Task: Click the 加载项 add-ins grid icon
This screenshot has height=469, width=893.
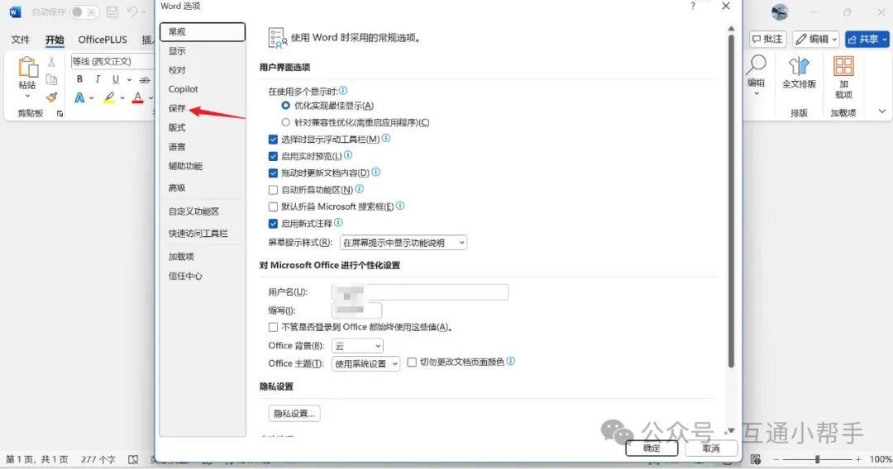Action: (x=843, y=66)
